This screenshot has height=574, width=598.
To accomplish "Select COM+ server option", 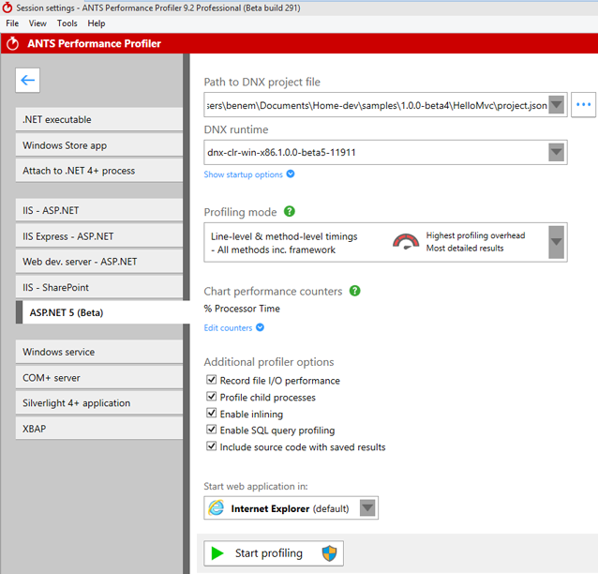I will pyautogui.click(x=99, y=378).
